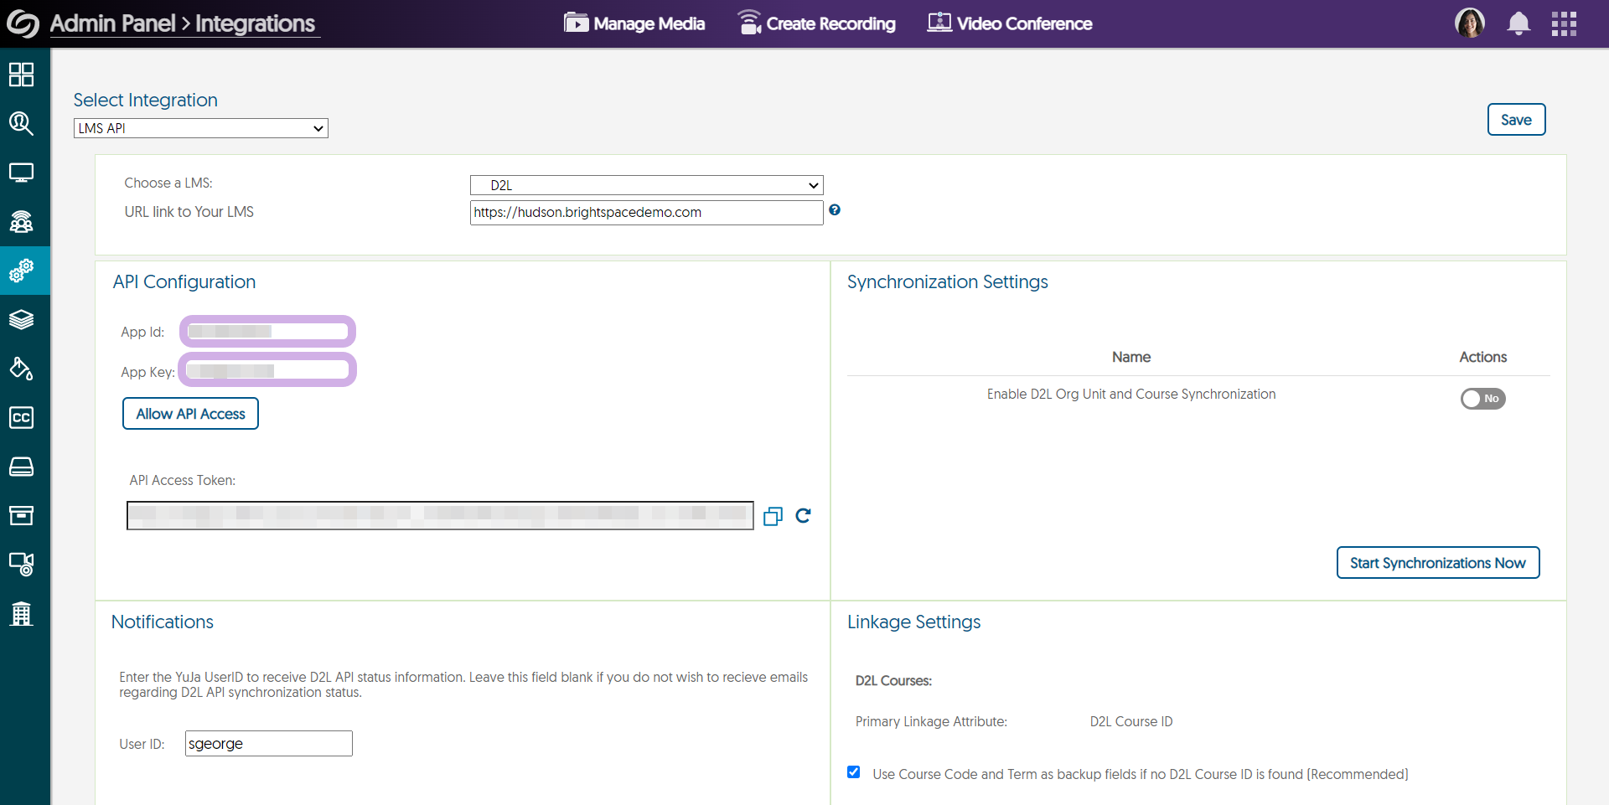This screenshot has width=1609, height=805.
Task: Click Start Synchronizations Now
Action: (1438, 563)
